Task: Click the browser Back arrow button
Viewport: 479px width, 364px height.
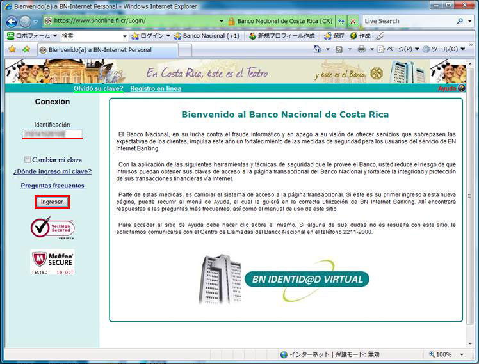Action: [x=12, y=20]
